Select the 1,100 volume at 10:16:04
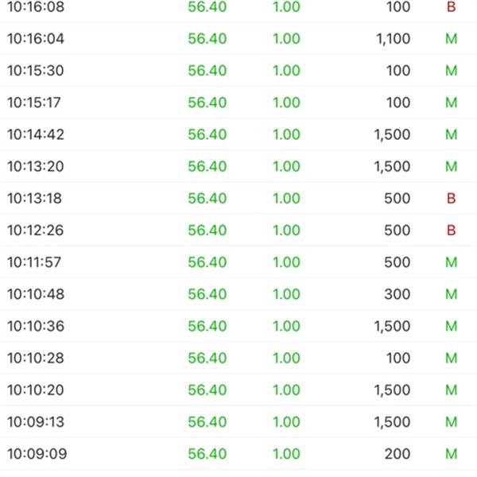This screenshot has width=477, height=477. [x=394, y=39]
